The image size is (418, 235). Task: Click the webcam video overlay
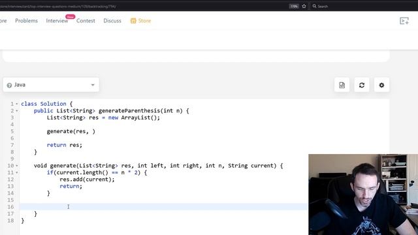coord(363,195)
